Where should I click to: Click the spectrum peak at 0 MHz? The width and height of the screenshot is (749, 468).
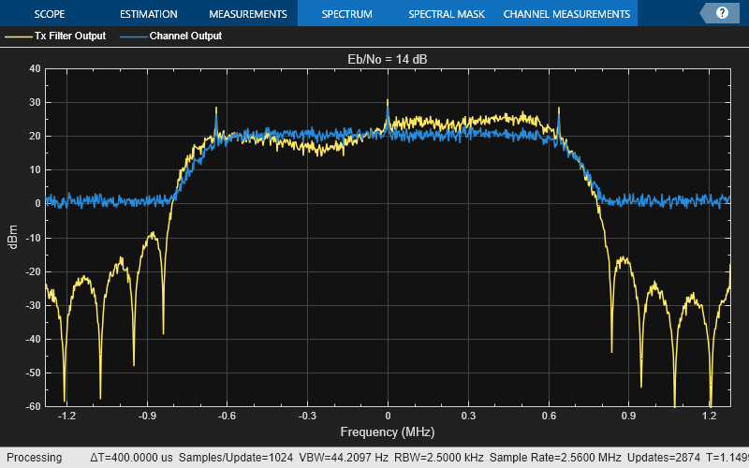(x=388, y=103)
